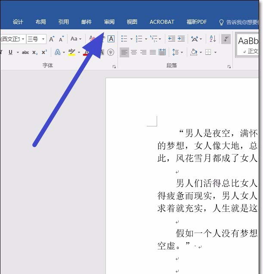This screenshot has width=263, height=274.
Task: Click the Tell Me search box with lightbulb
Action: 238,22
